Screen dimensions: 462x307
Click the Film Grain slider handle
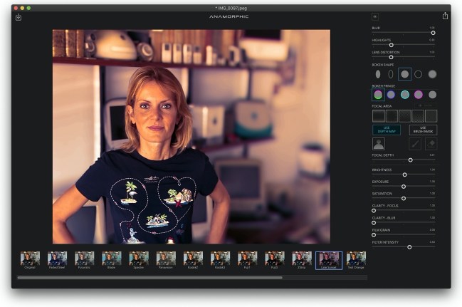click(x=374, y=235)
